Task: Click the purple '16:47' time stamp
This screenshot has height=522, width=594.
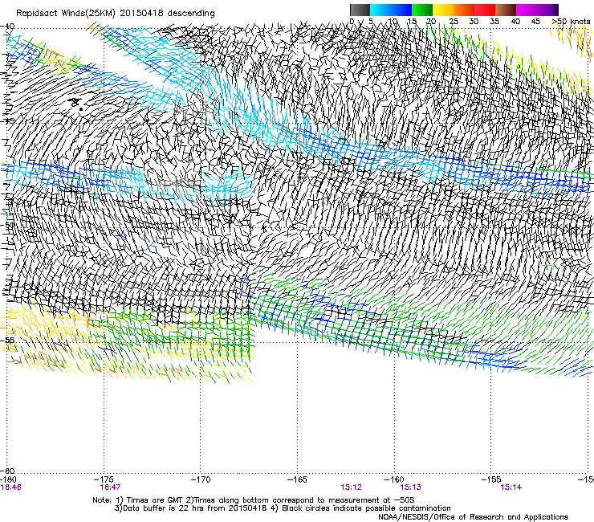Action: tap(110, 487)
